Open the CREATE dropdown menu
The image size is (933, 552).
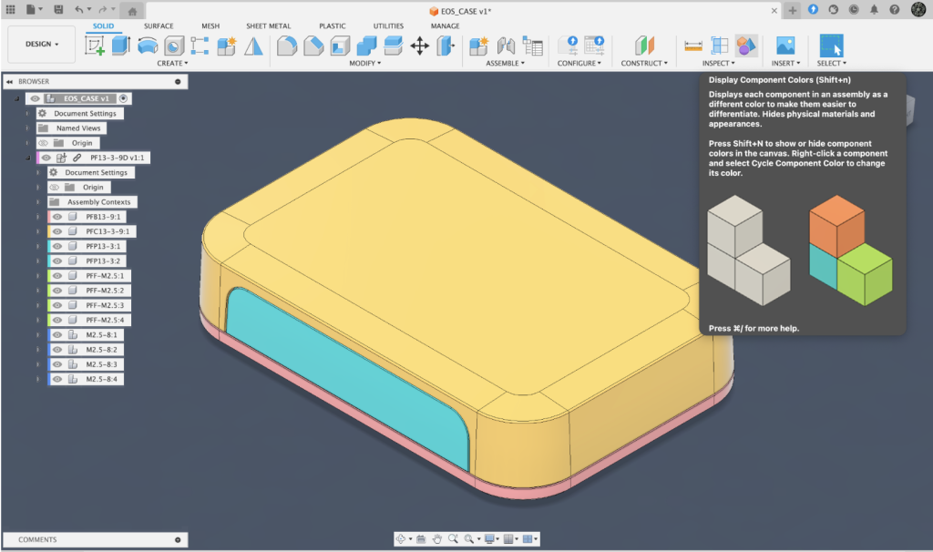coord(172,63)
